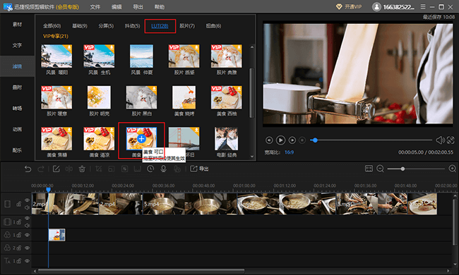Mute the preview volume speaker icon

pos(440,140)
